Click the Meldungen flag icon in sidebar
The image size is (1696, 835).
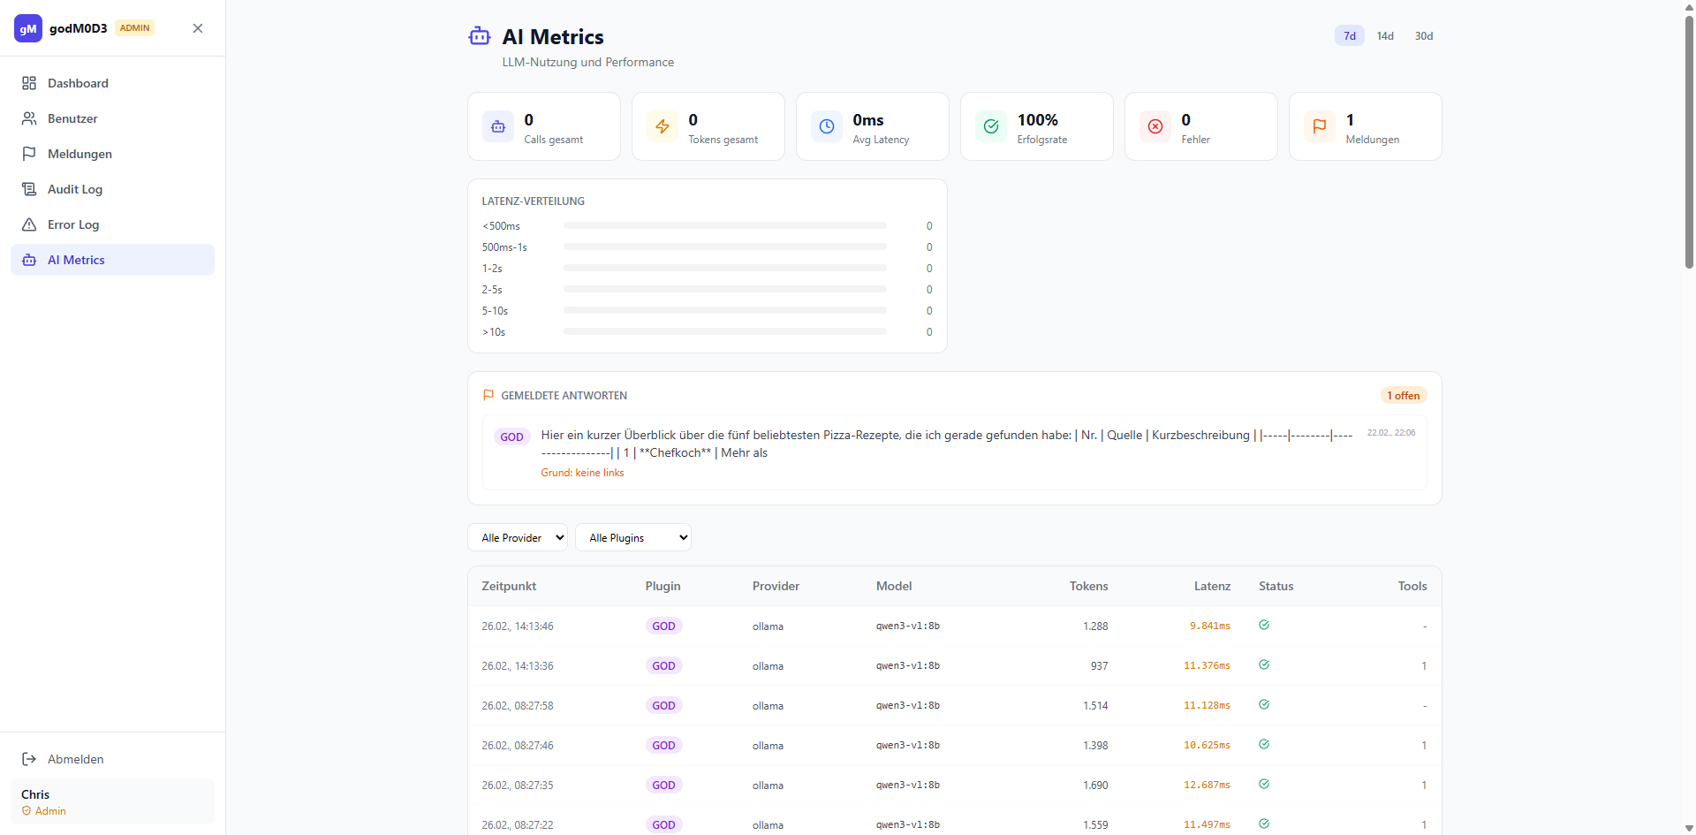pos(29,154)
